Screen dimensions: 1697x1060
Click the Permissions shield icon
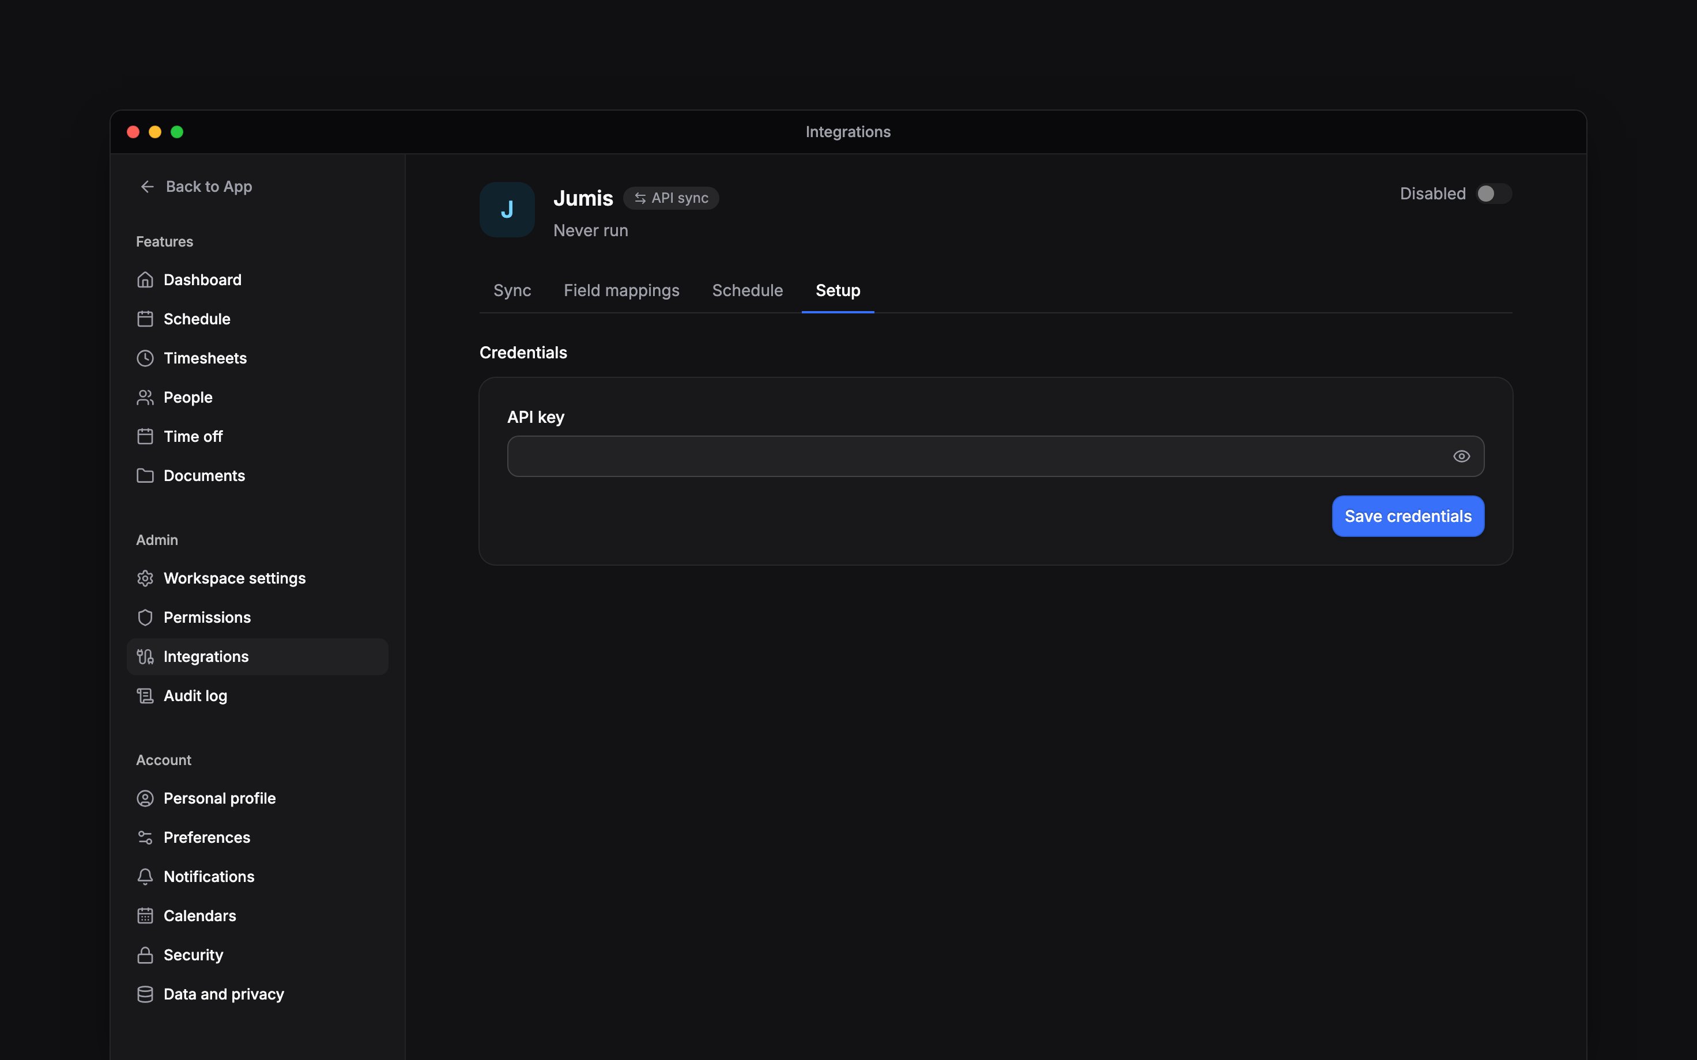click(145, 618)
